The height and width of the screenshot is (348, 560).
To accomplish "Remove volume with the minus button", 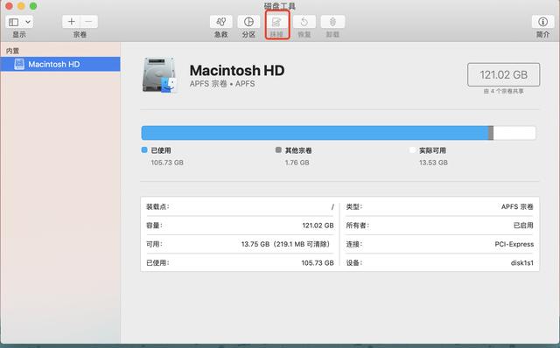I will [88, 22].
